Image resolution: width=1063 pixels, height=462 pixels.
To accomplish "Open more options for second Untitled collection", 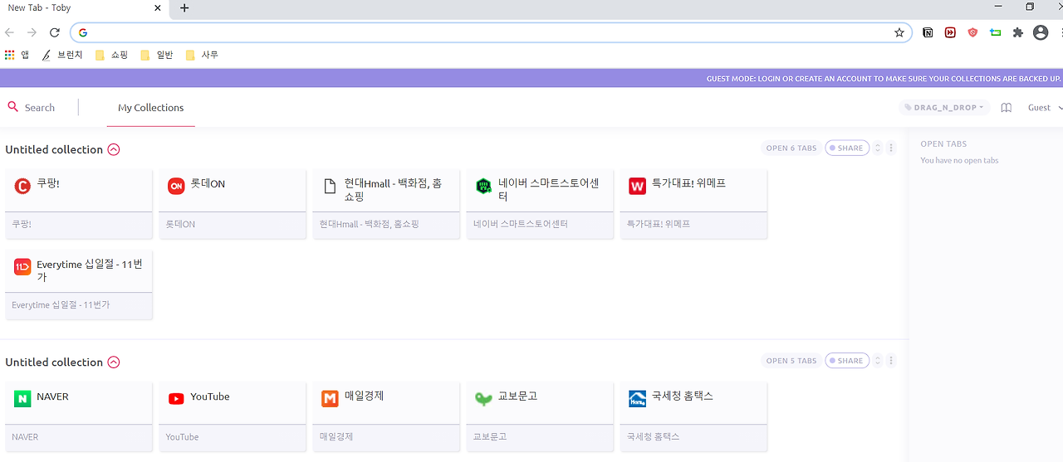I will [891, 361].
